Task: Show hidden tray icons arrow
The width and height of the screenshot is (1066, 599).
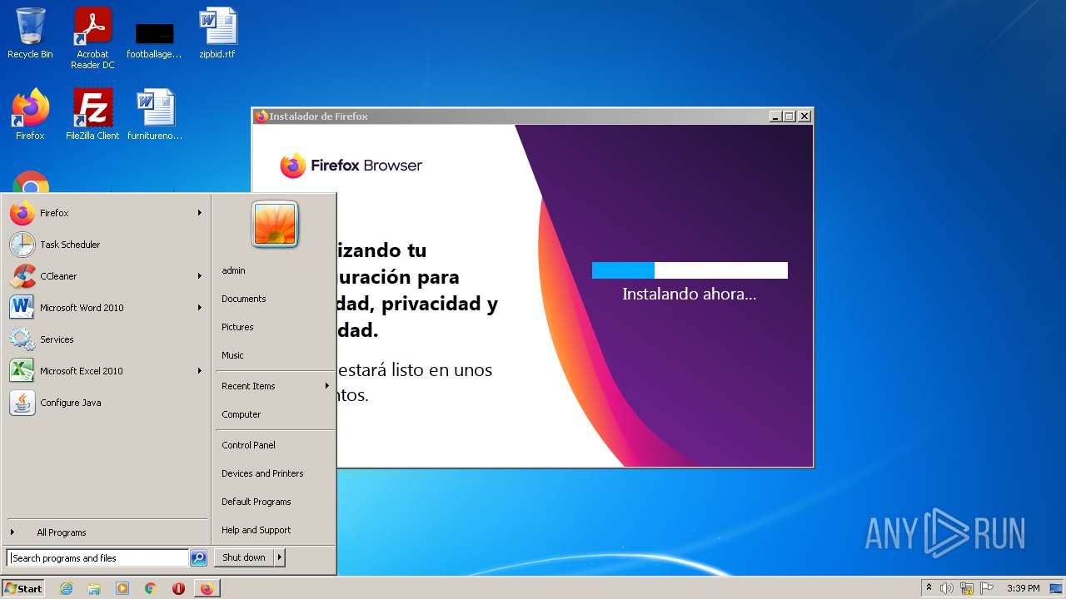Action: point(929,588)
